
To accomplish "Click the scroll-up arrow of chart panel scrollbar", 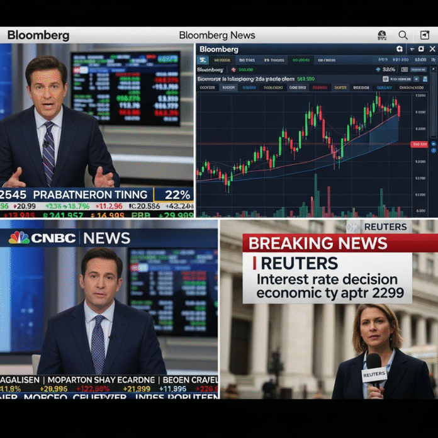I will (434, 69).
